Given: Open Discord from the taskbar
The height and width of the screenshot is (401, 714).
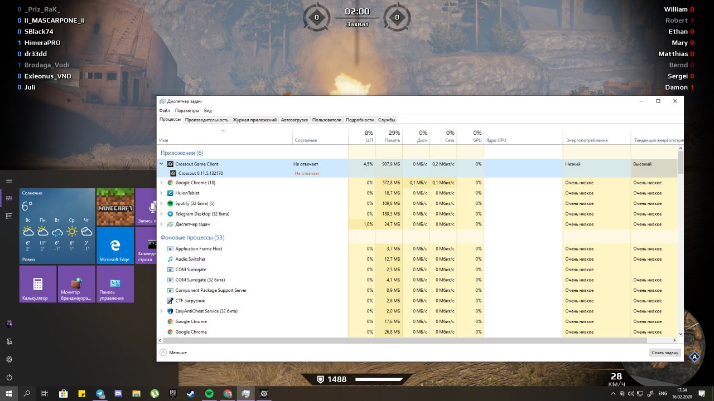Looking at the screenshot, I should [118, 393].
